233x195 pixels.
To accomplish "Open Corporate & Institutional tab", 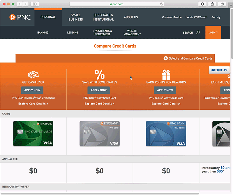I will pos(103,17).
